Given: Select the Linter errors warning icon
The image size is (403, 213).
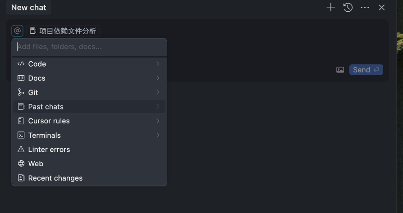Looking at the screenshot, I should pyautogui.click(x=21, y=150).
